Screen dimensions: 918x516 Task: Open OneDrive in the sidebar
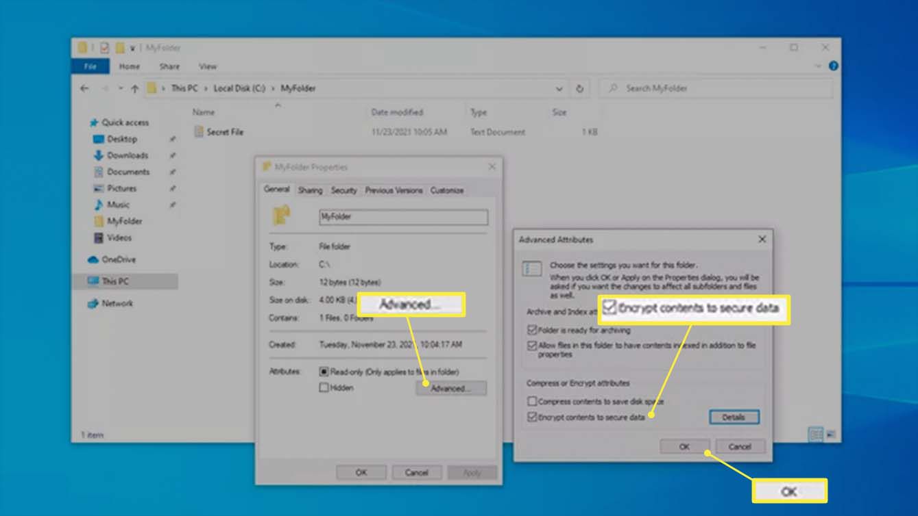tap(118, 260)
